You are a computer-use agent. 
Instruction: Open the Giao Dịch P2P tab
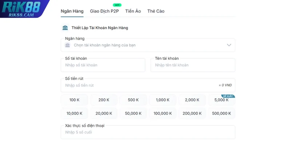[x=104, y=11]
